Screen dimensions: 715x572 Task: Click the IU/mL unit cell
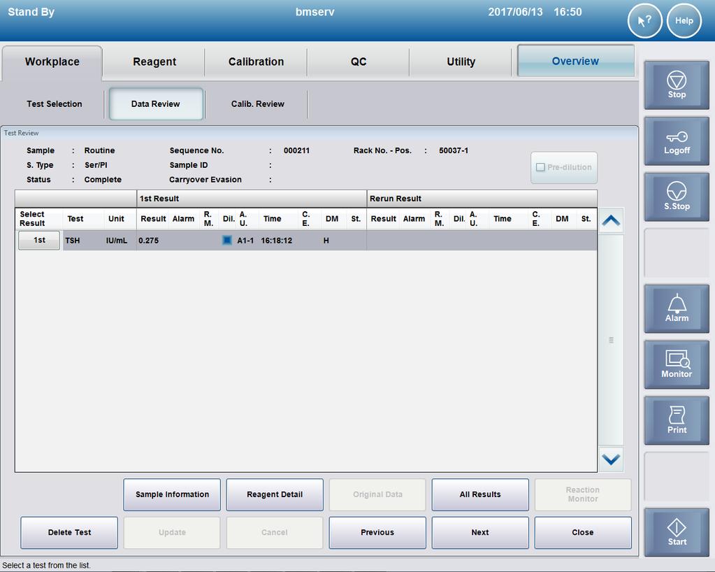click(x=117, y=241)
